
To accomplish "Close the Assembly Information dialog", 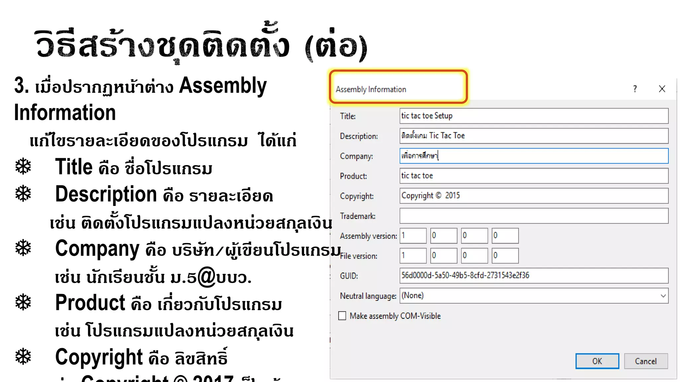I will tap(662, 89).
